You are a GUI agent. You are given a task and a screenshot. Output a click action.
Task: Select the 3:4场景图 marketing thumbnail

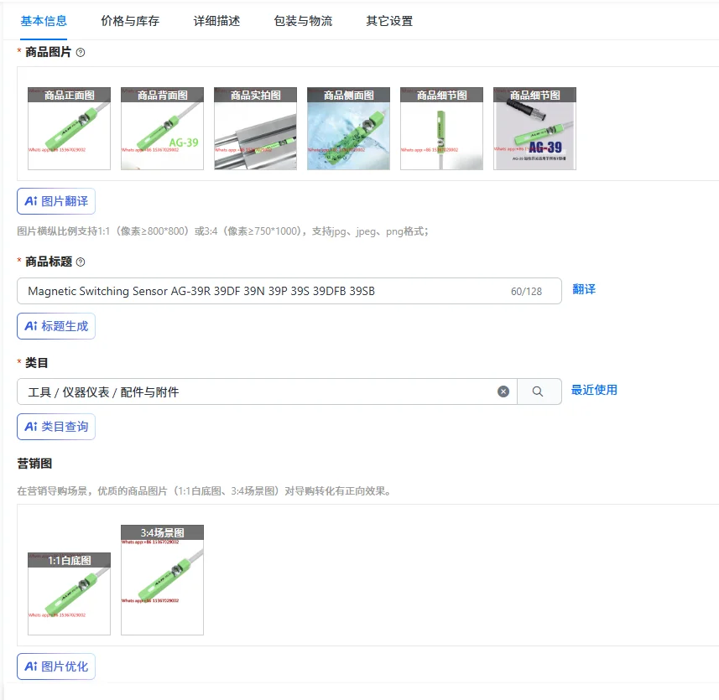tap(162, 580)
